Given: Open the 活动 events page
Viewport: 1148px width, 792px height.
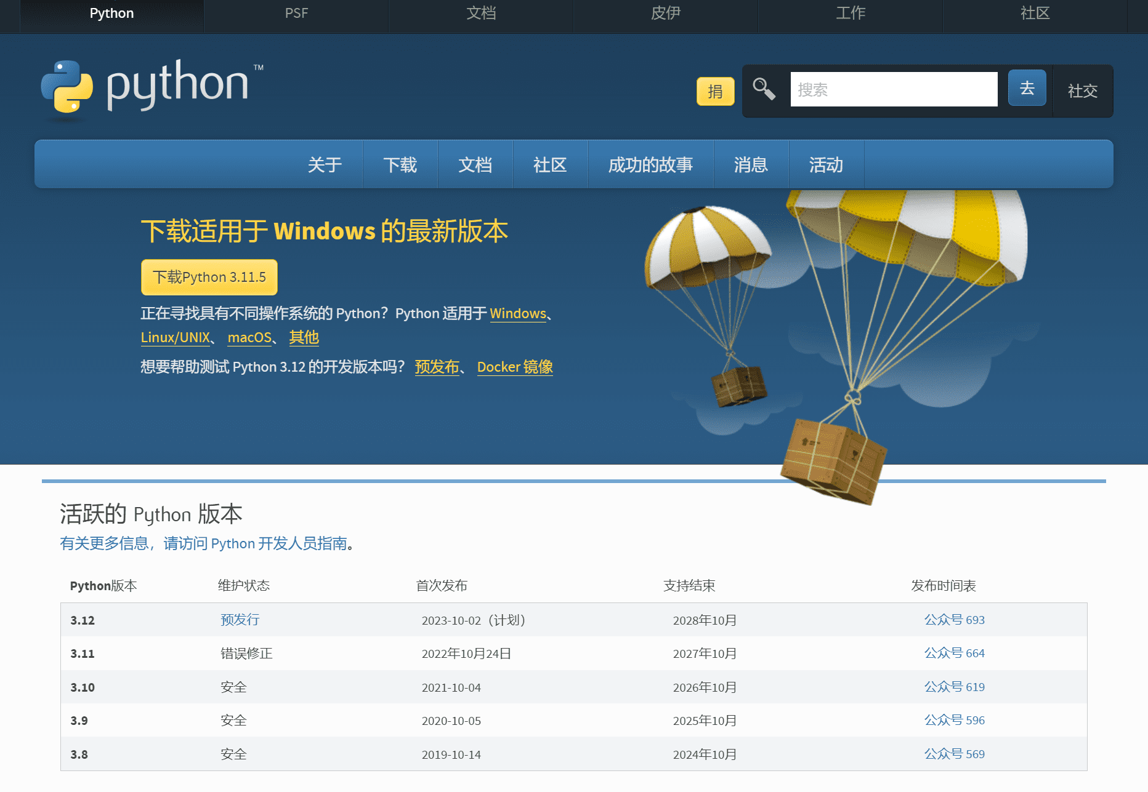Looking at the screenshot, I should 827,164.
